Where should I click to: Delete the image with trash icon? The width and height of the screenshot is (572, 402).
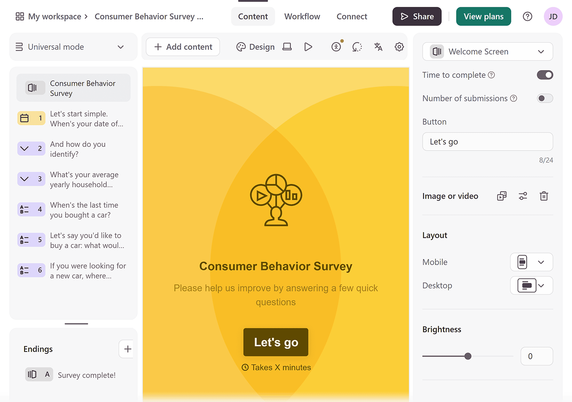click(x=544, y=196)
